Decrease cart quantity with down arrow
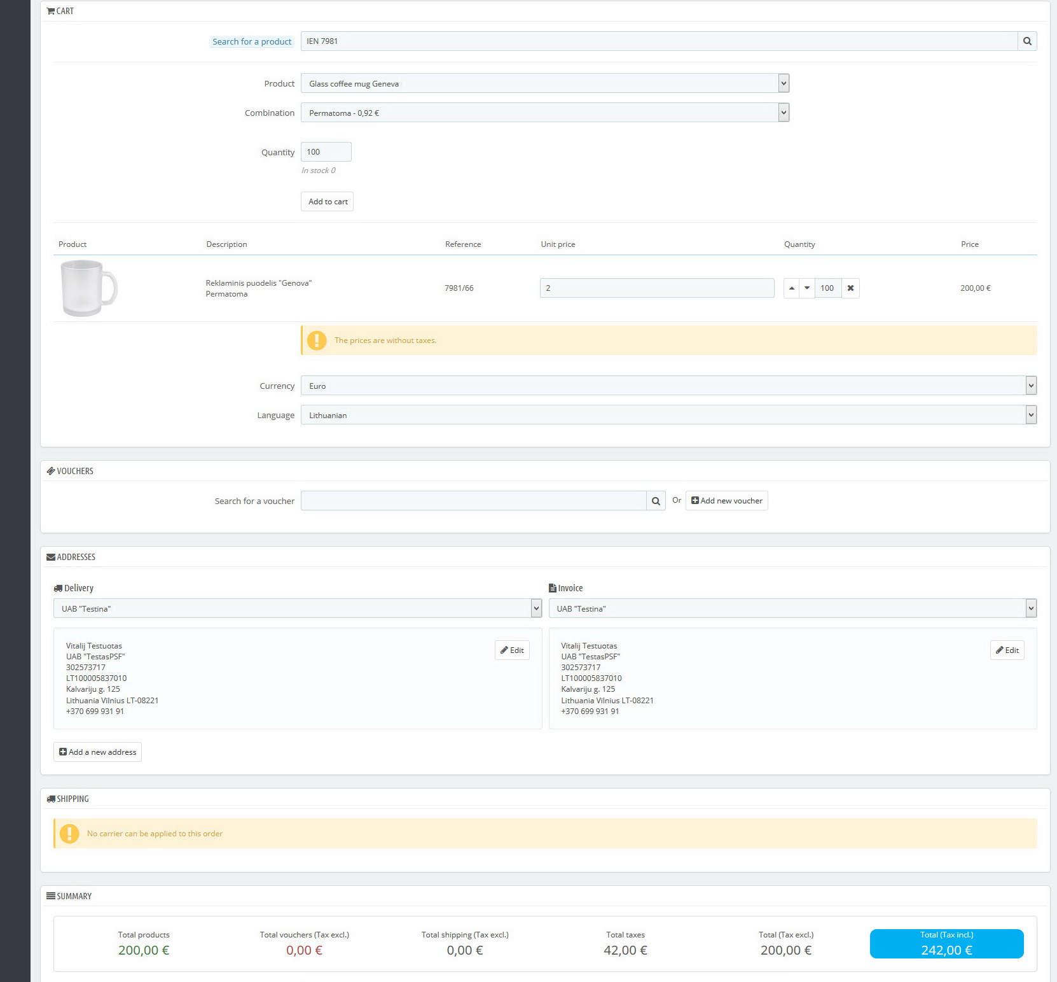 tap(807, 288)
